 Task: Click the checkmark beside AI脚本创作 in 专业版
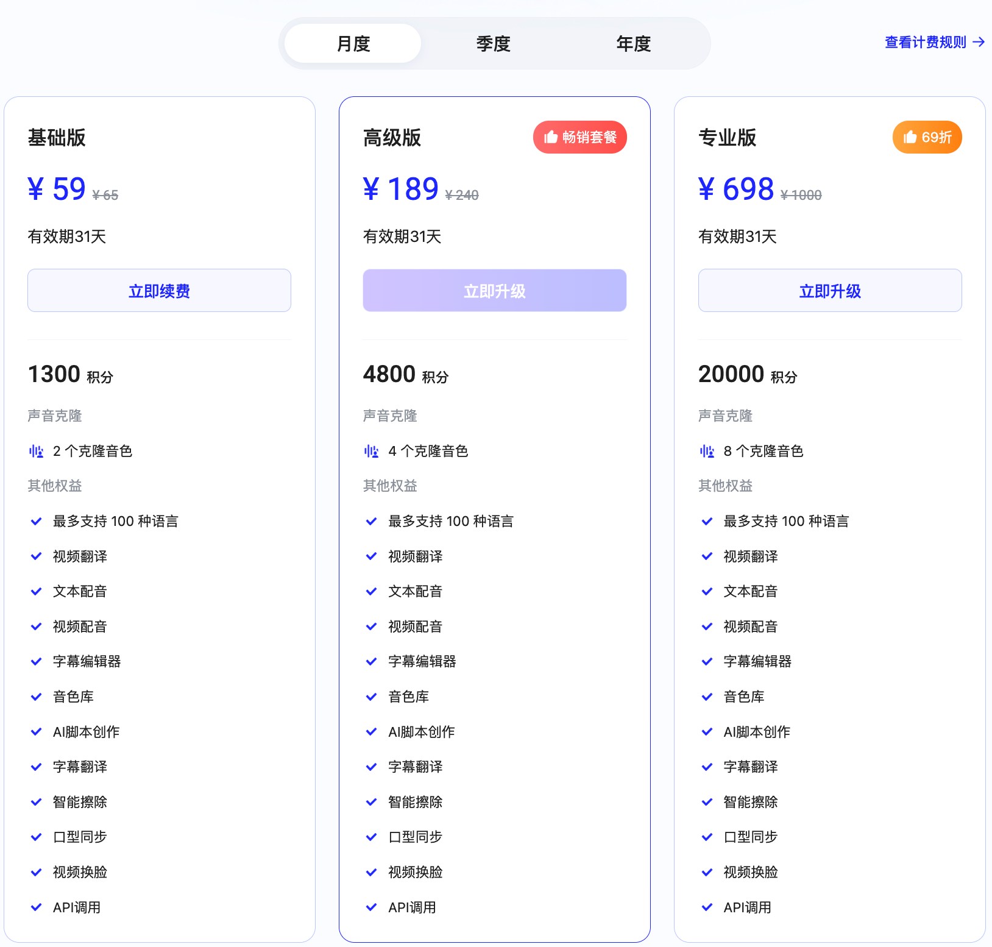click(707, 732)
